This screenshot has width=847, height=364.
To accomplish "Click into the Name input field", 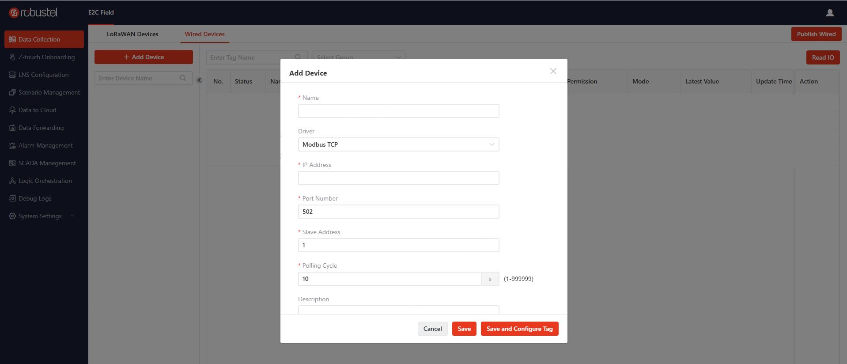I will click(x=398, y=111).
